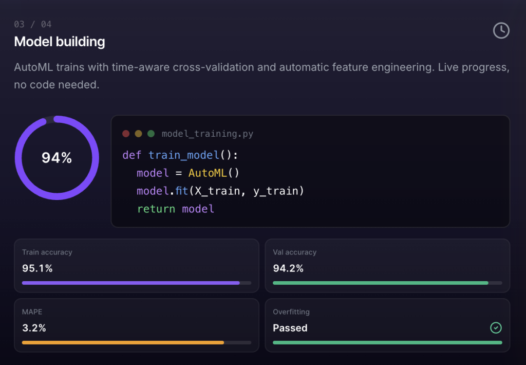The width and height of the screenshot is (526, 365).
Task: Click the clock icon beside the title
Action: tap(501, 30)
